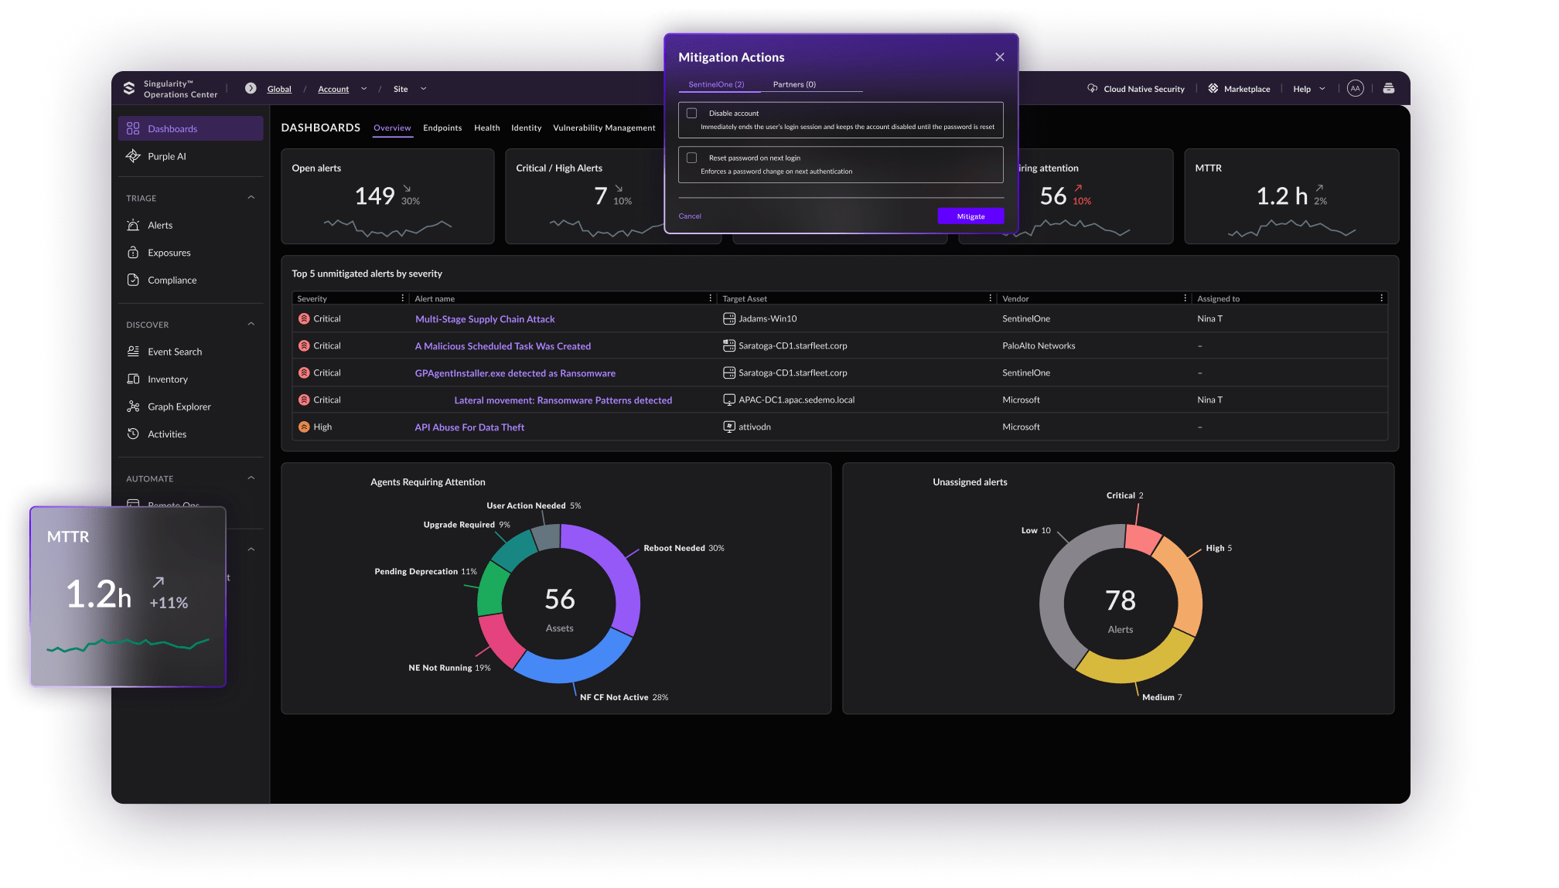Open the Inventory icon in sidebar

click(133, 379)
